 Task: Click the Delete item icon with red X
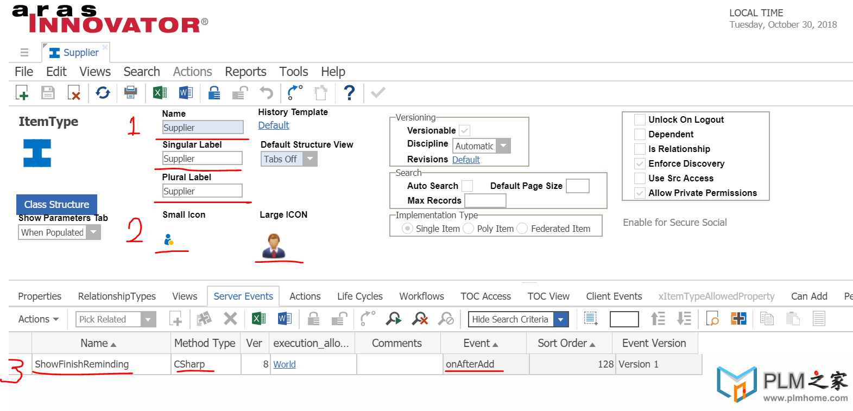(74, 93)
